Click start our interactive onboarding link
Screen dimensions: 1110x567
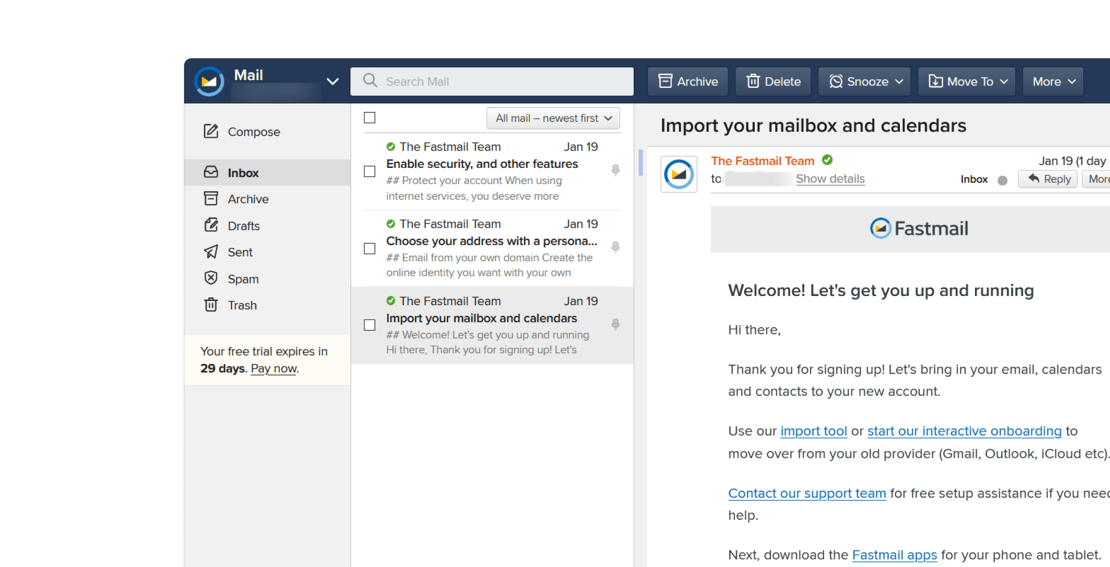[965, 431]
